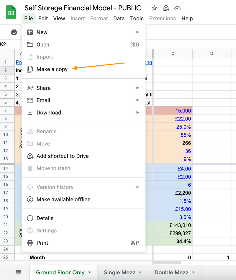Click the blue hyperlink in cell A1

click(19, 62)
